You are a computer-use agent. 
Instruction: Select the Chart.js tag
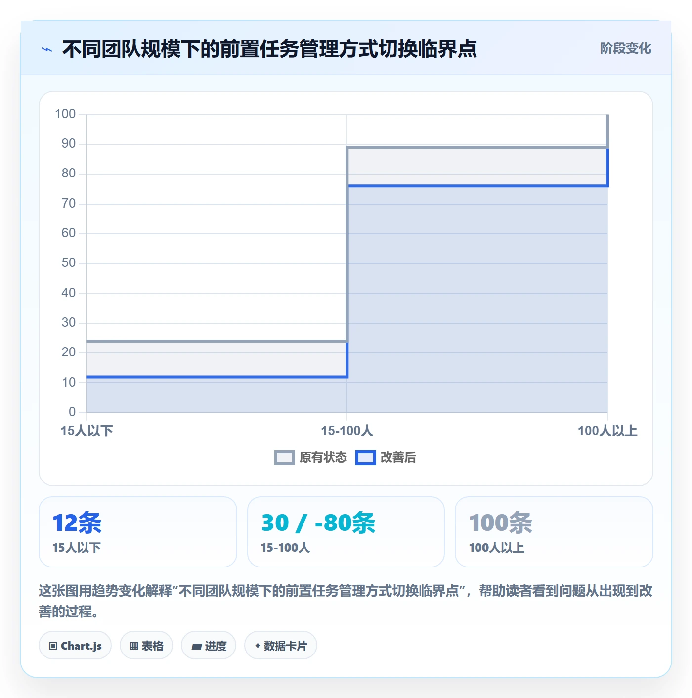75,645
